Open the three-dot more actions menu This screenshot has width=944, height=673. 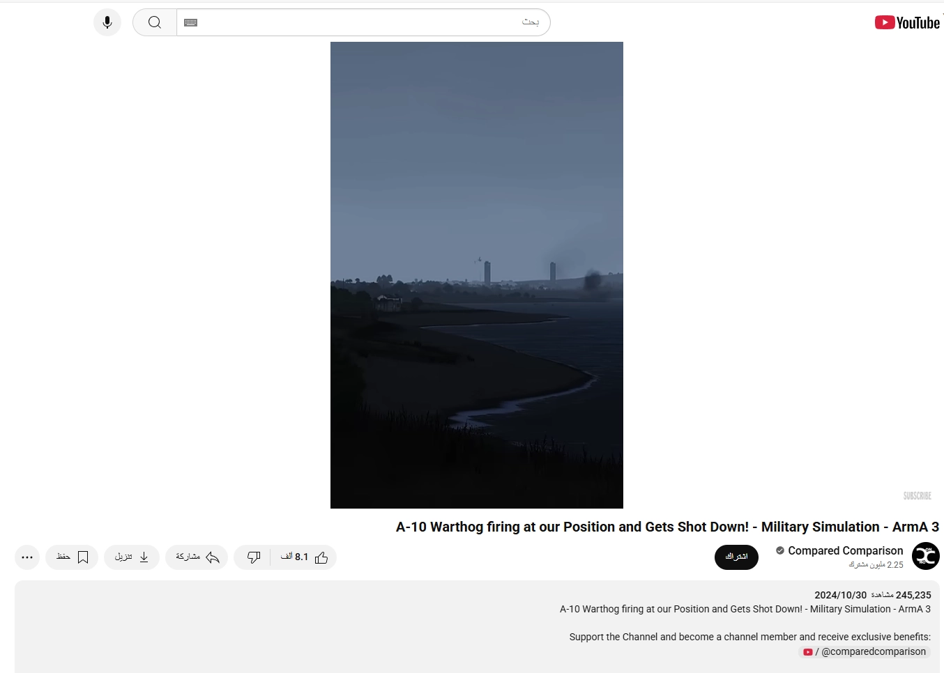(x=27, y=557)
